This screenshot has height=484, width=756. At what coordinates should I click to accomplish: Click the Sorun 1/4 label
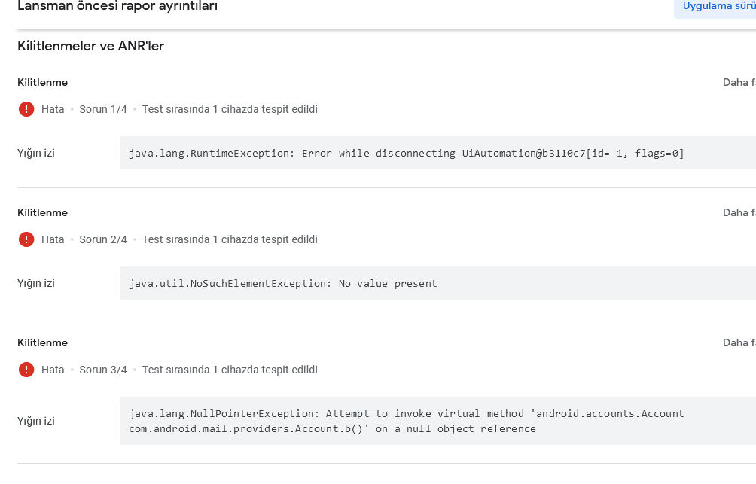(x=103, y=109)
